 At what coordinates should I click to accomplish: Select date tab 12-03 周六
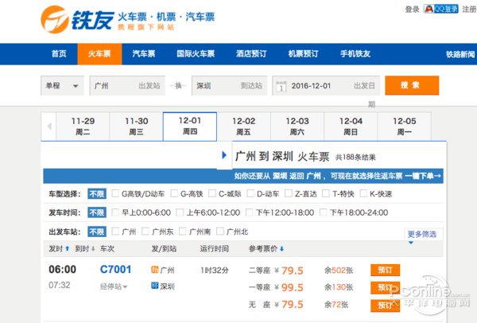(297, 126)
